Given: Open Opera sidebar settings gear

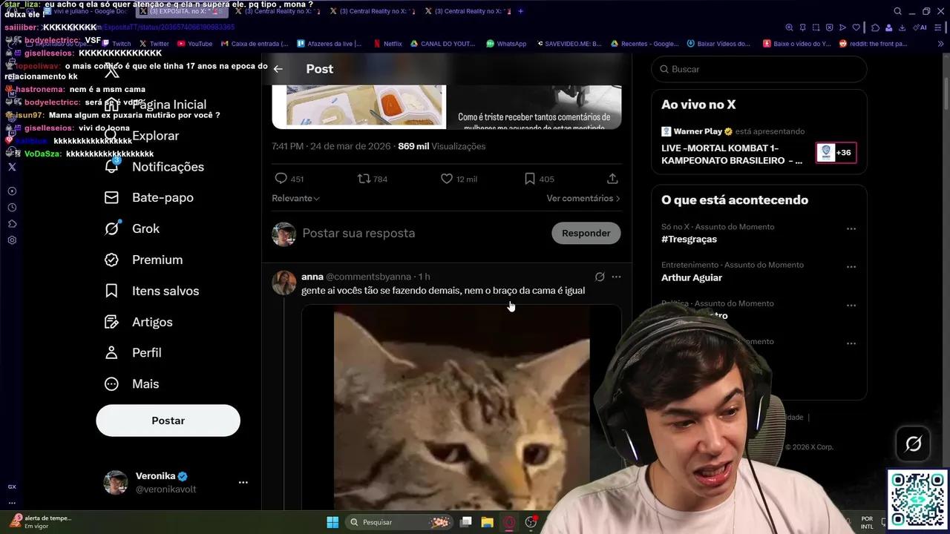Looking at the screenshot, I should point(12,240).
